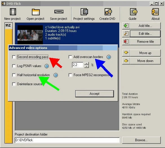This screenshot has width=165, height=148.
Task: Click up arrow icon beside Move up
Action: [126, 53]
